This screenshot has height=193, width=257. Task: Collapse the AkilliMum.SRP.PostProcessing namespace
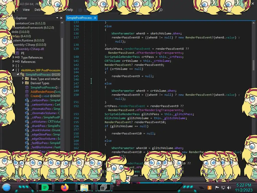click(x=13, y=70)
